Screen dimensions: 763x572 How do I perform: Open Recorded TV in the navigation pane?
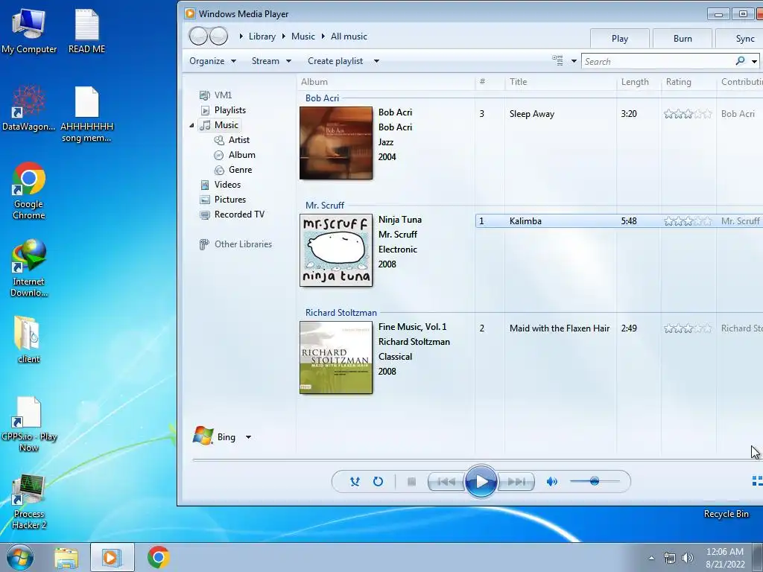pos(232,214)
